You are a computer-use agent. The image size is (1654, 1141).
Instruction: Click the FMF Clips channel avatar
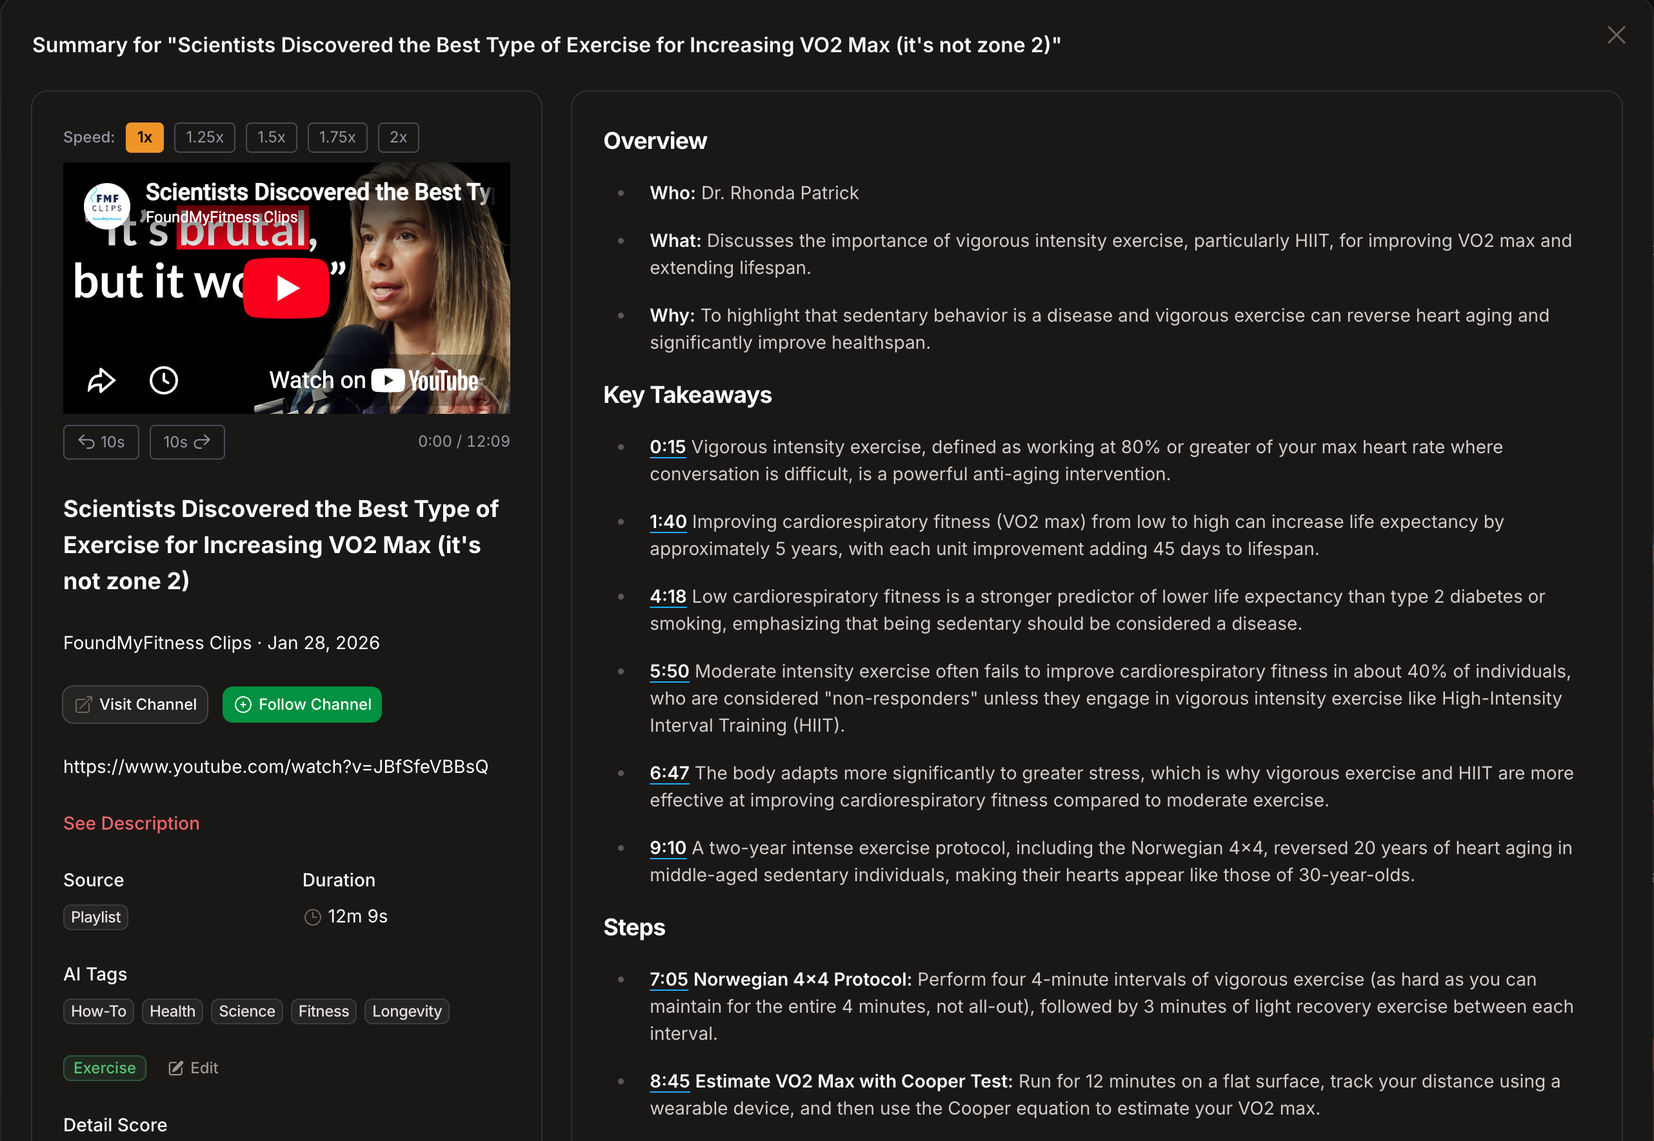107,205
